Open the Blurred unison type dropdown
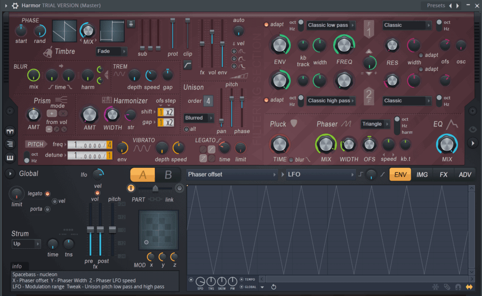Screen dimensions: 482x296 199,118
